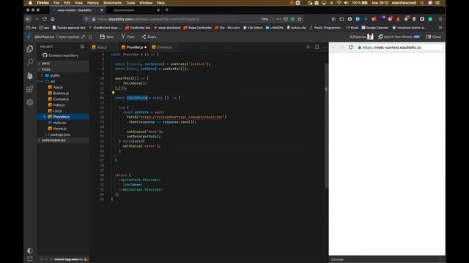Click the preview URL address field
This screenshot has width=469, height=263.
(399, 47)
